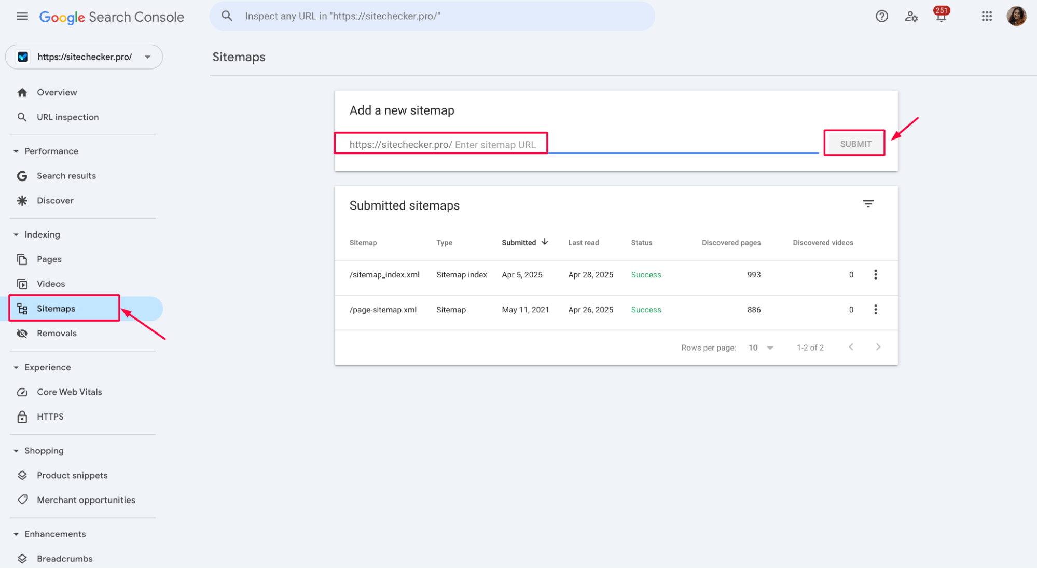Screen dimensions: 1037x569
Task: Open the Help question mark icon
Action: point(881,17)
